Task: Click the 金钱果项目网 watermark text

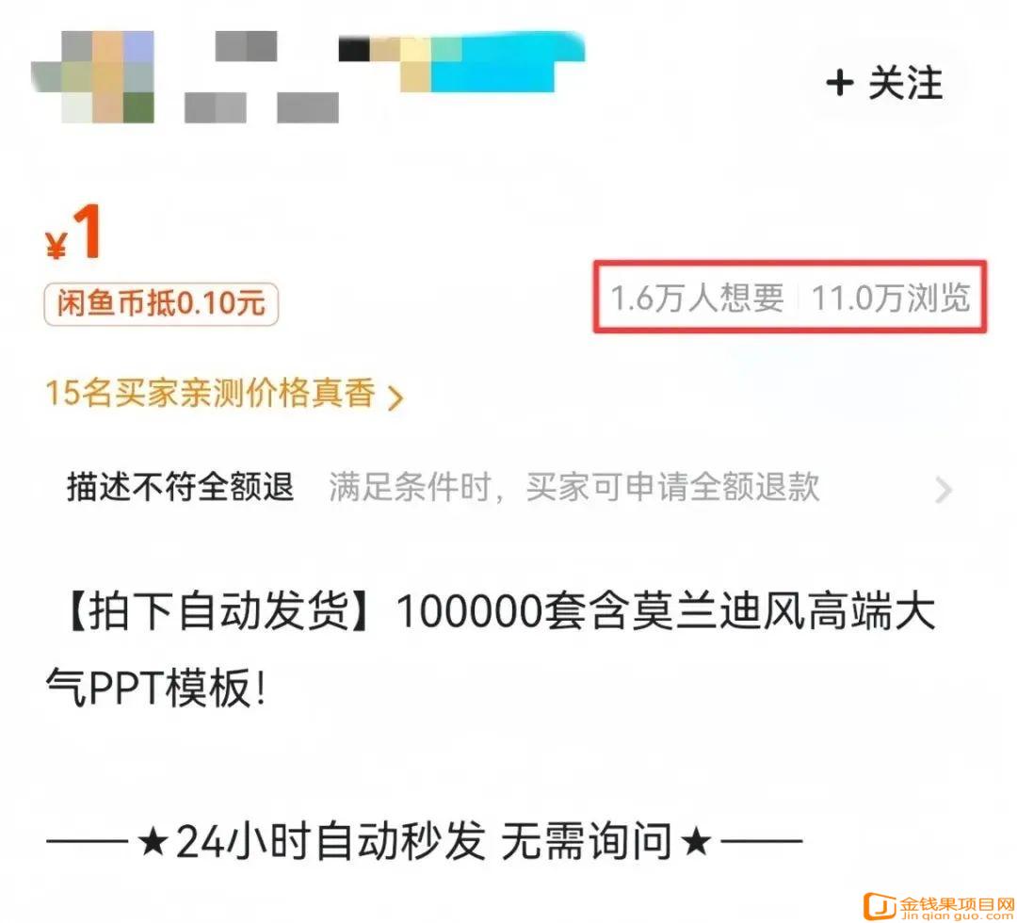Action: point(957,903)
